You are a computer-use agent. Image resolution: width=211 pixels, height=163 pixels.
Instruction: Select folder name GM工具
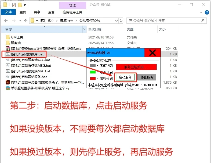click(17, 37)
